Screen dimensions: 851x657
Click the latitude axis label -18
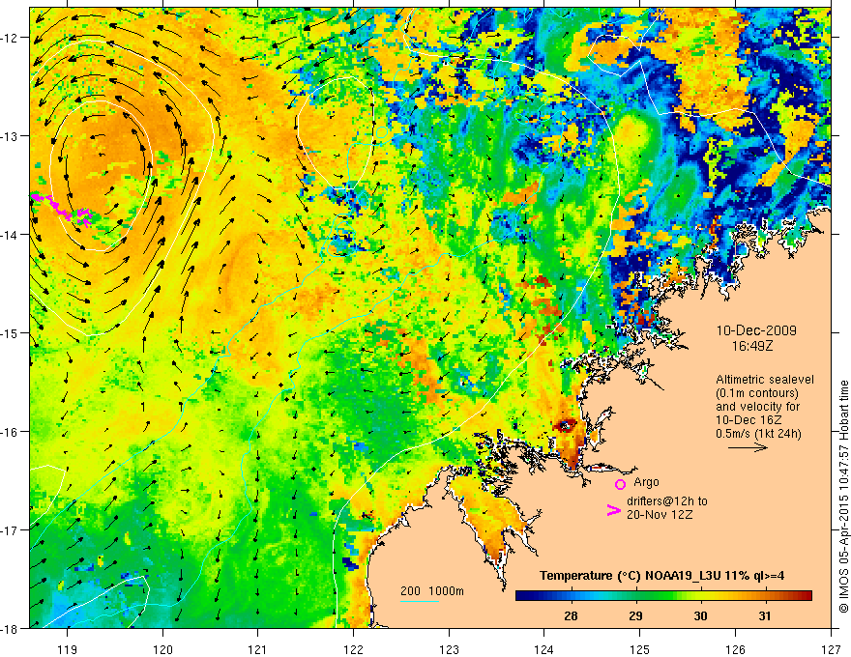tap(10, 628)
